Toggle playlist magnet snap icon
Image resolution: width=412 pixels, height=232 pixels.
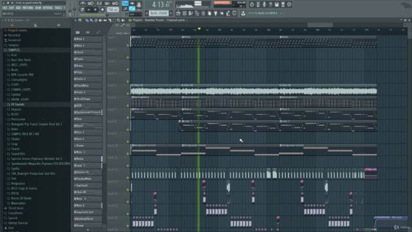[x=80, y=20]
